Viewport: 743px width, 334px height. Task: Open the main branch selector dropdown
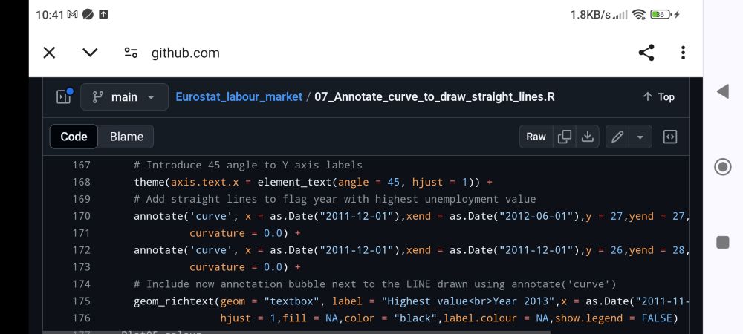pos(125,97)
